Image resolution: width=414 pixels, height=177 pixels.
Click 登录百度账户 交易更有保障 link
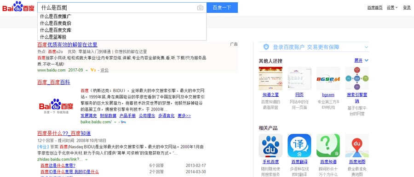[306, 47]
